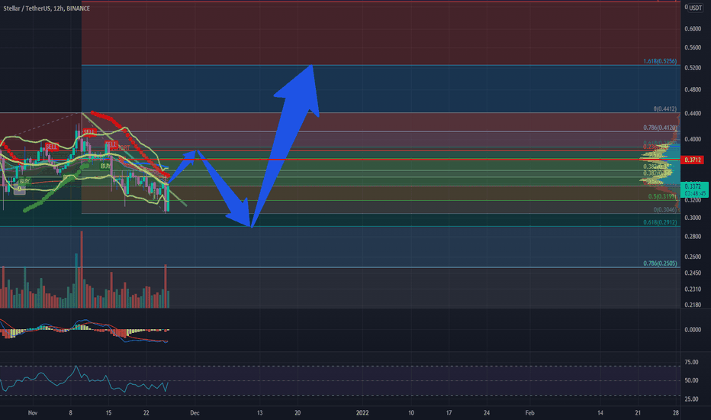Click the 0.2800 price axis label
This screenshot has width=711, height=420.
[x=693, y=236]
